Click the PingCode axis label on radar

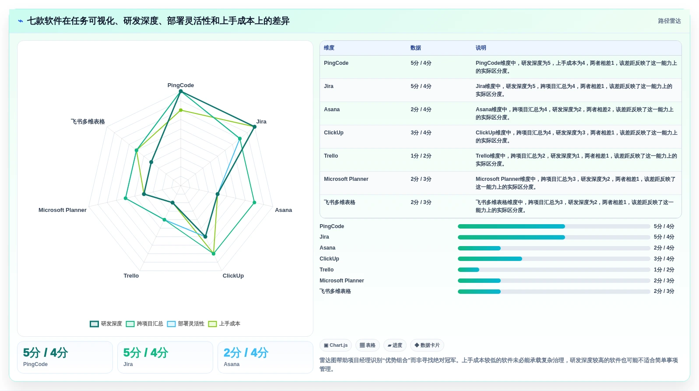coord(181,85)
